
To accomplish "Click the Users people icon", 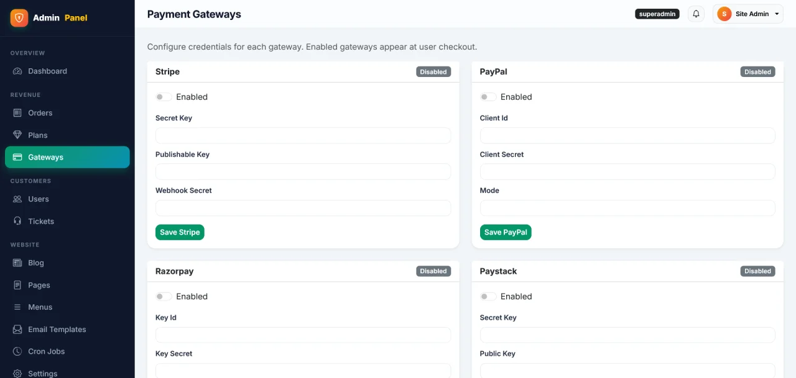I will 17,199.
